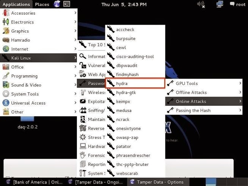Expand the Electronics submenu arrow
The image size is (248, 186).
click(75, 22)
